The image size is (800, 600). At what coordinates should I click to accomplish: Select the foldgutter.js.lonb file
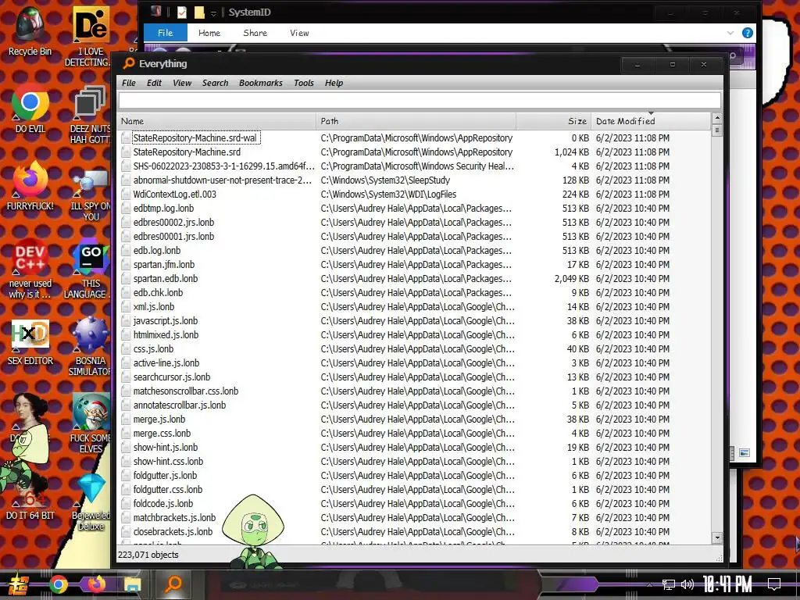click(x=165, y=476)
